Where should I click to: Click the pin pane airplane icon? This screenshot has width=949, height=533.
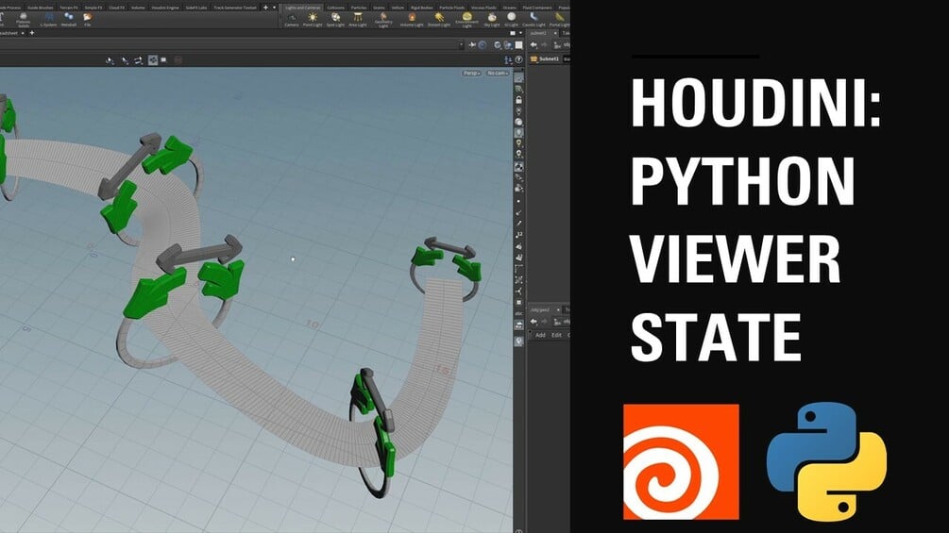coord(472,44)
